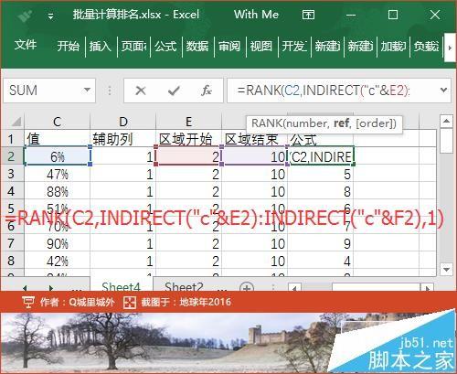Click cell containing 42%
457x374 pixels.
58,262
